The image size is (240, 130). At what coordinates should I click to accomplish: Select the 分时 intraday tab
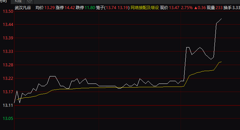tap(4, 1)
